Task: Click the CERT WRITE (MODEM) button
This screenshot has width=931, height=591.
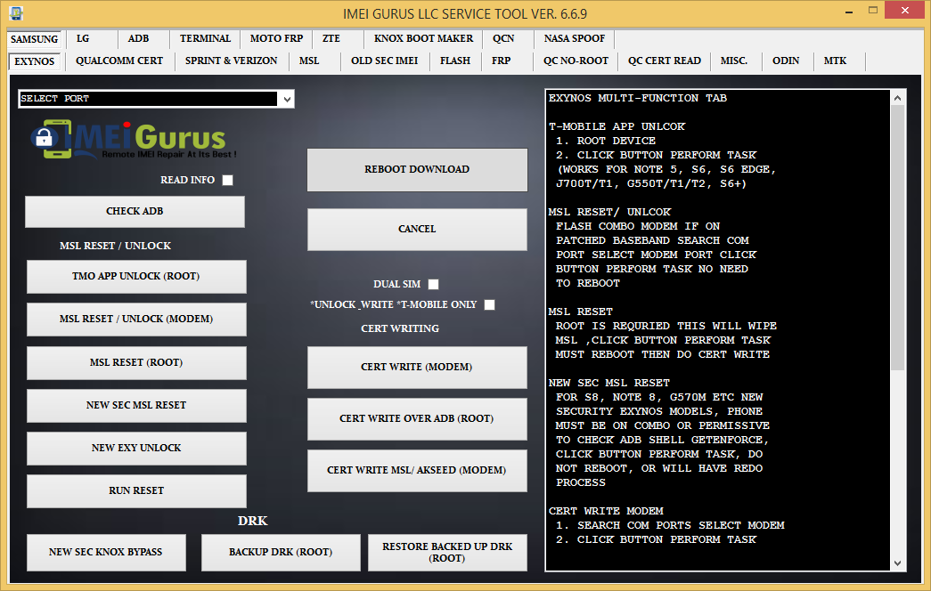Action: [417, 368]
